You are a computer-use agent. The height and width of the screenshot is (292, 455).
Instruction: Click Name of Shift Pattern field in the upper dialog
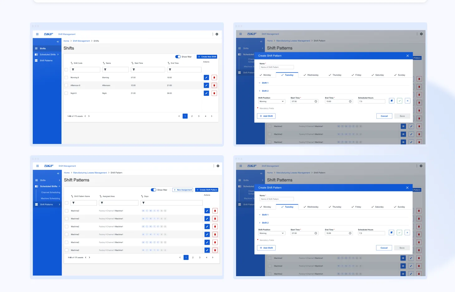coord(277,67)
